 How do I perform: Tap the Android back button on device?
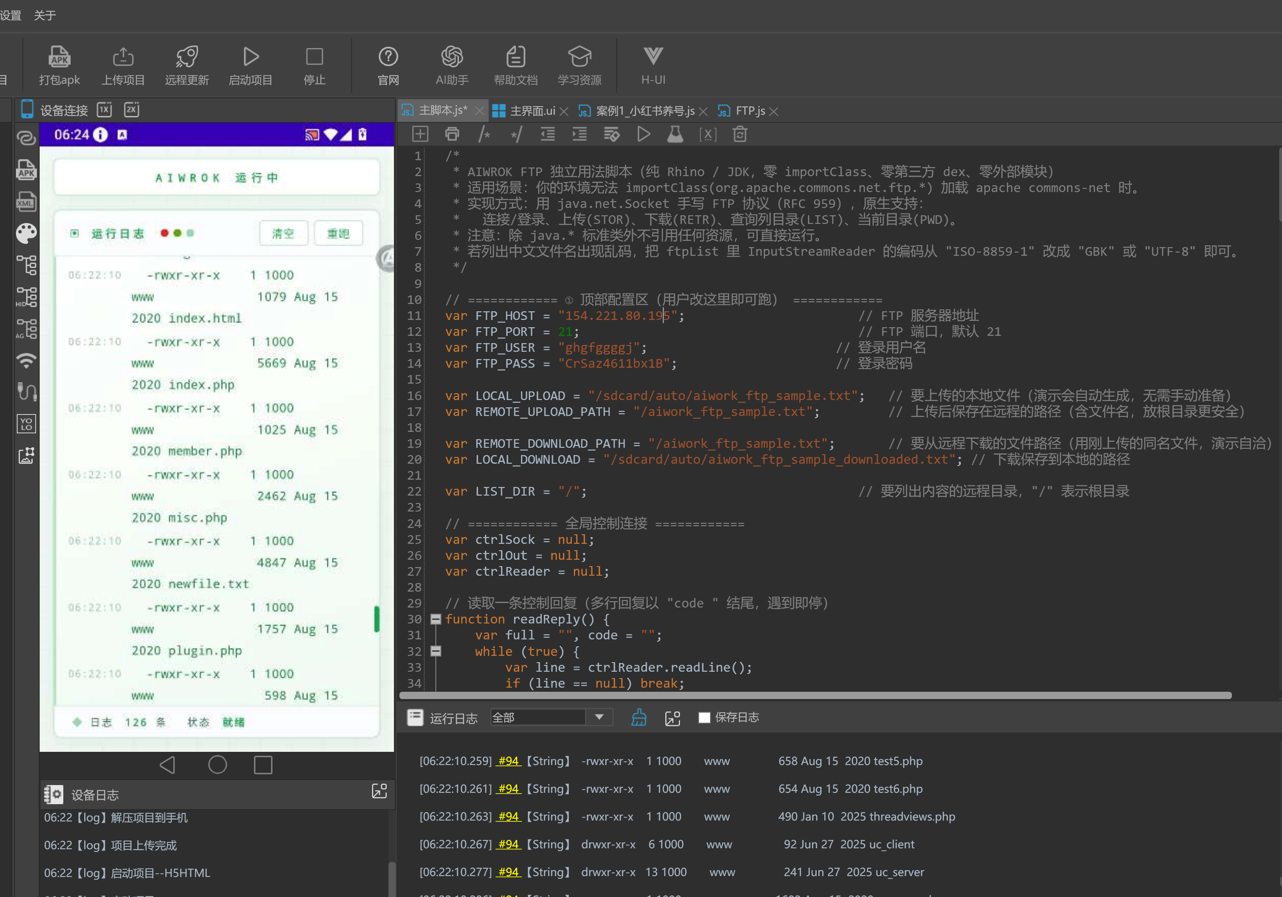(x=168, y=765)
